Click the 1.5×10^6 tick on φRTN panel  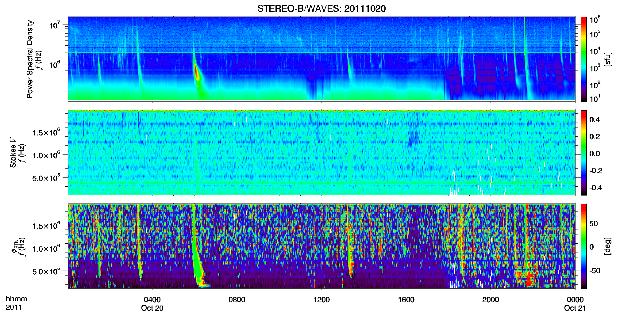pyautogui.click(x=46, y=226)
